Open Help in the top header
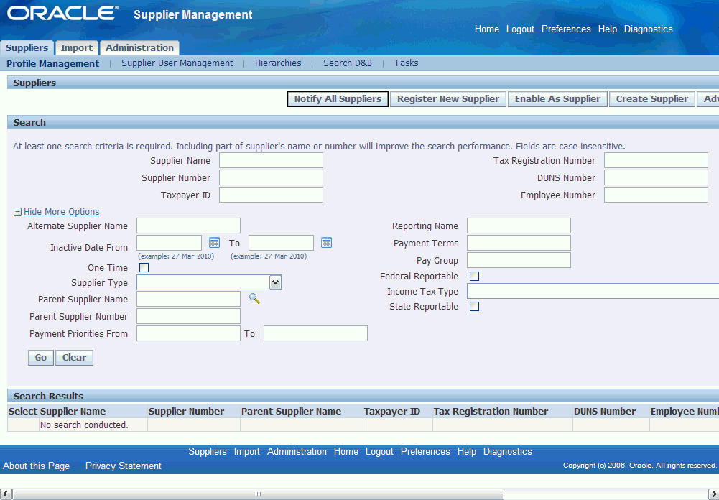The width and height of the screenshot is (719, 500). [x=608, y=29]
